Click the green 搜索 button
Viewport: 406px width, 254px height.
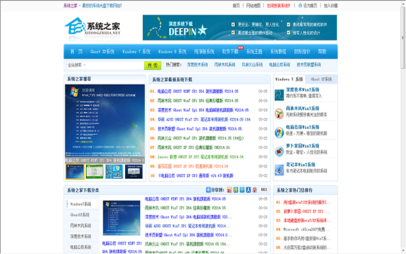point(152,65)
